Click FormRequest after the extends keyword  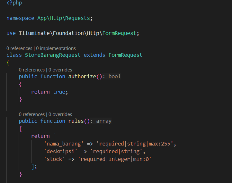(125, 55)
